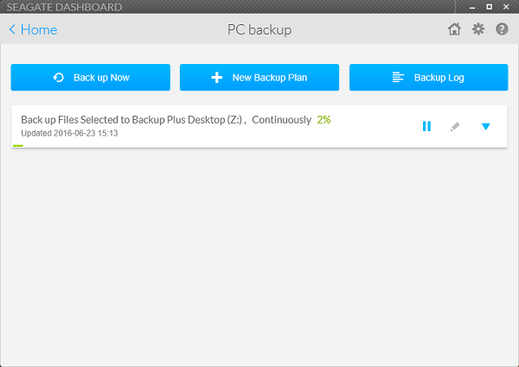The image size is (519, 367).
Task: Edit the backup plan with pencil icon
Action: [455, 127]
